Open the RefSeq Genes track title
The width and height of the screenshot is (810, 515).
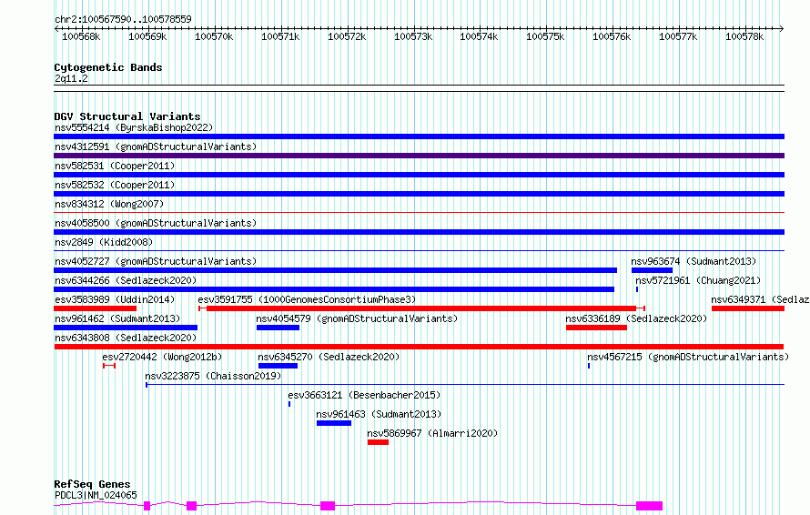[x=92, y=485]
